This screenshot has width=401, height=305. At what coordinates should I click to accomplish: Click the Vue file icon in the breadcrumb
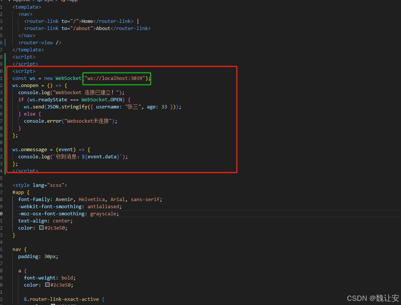pos(10,1)
